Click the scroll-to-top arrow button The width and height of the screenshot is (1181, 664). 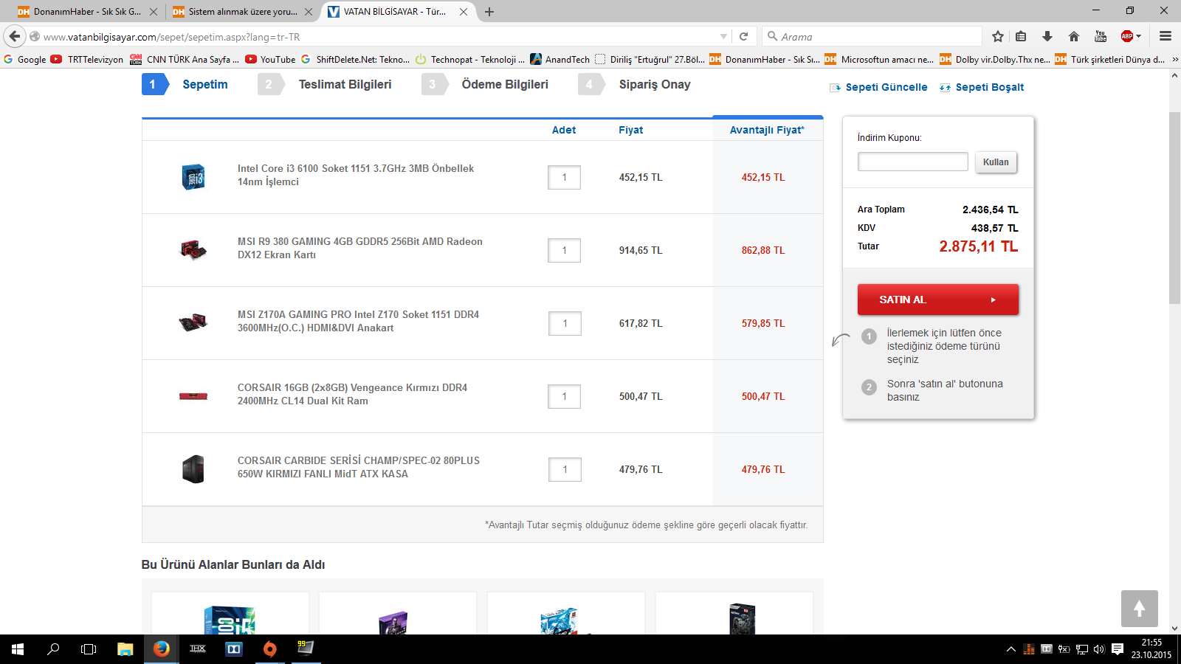(x=1139, y=609)
